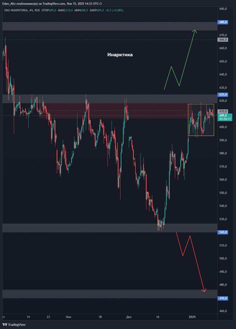Viewport: 236px width, 329px height.
Task: Select the grey 610,0 price label
Action: click(x=223, y=111)
